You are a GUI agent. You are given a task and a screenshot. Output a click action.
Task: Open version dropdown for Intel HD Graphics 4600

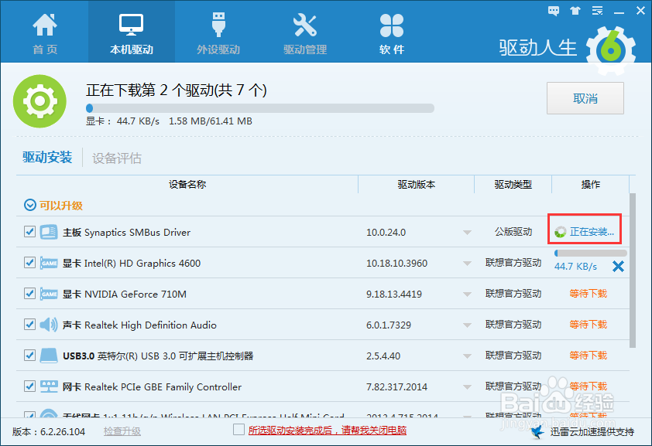pos(467,263)
